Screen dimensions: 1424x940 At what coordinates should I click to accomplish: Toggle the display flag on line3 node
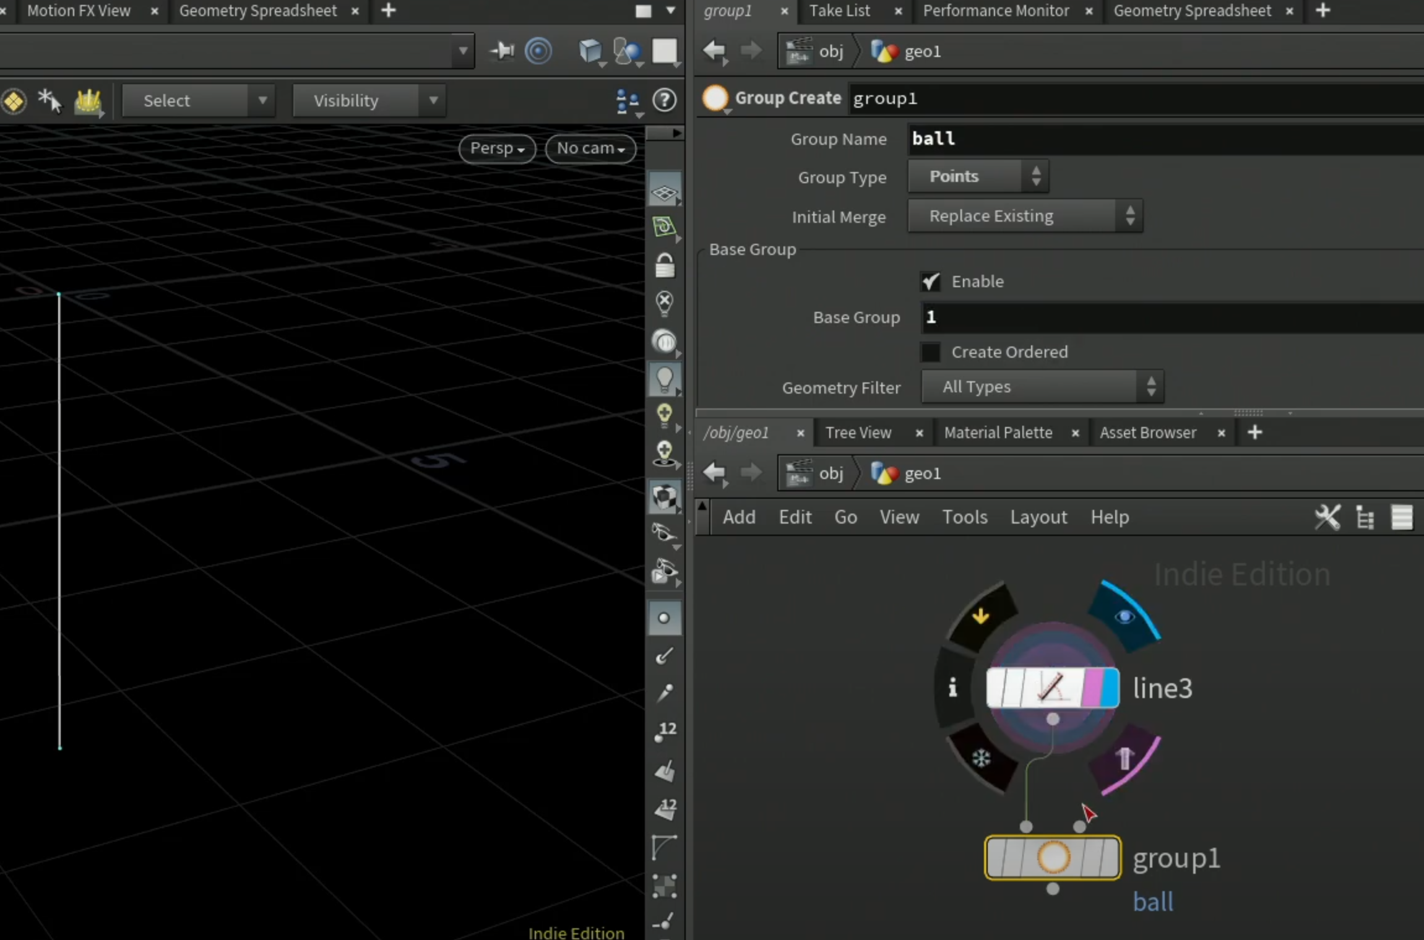point(1124,616)
